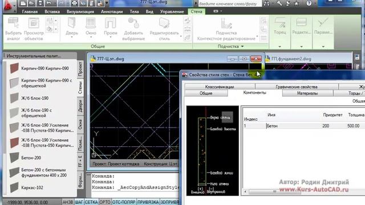Open the Главная ribbon tab
The height and width of the screenshot is (205, 365).
click(x=30, y=11)
